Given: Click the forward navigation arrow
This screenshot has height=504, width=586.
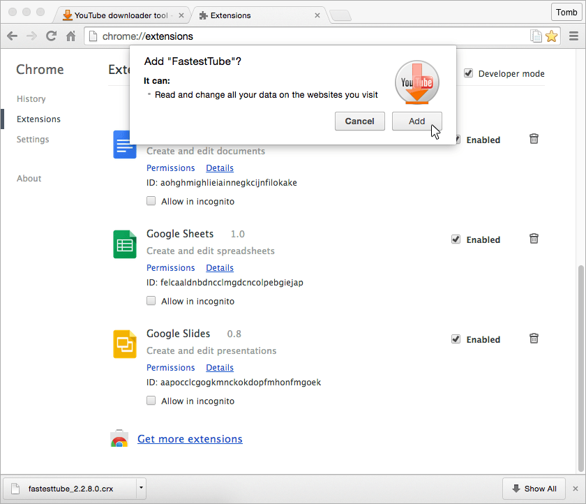Looking at the screenshot, I should pyautogui.click(x=32, y=36).
